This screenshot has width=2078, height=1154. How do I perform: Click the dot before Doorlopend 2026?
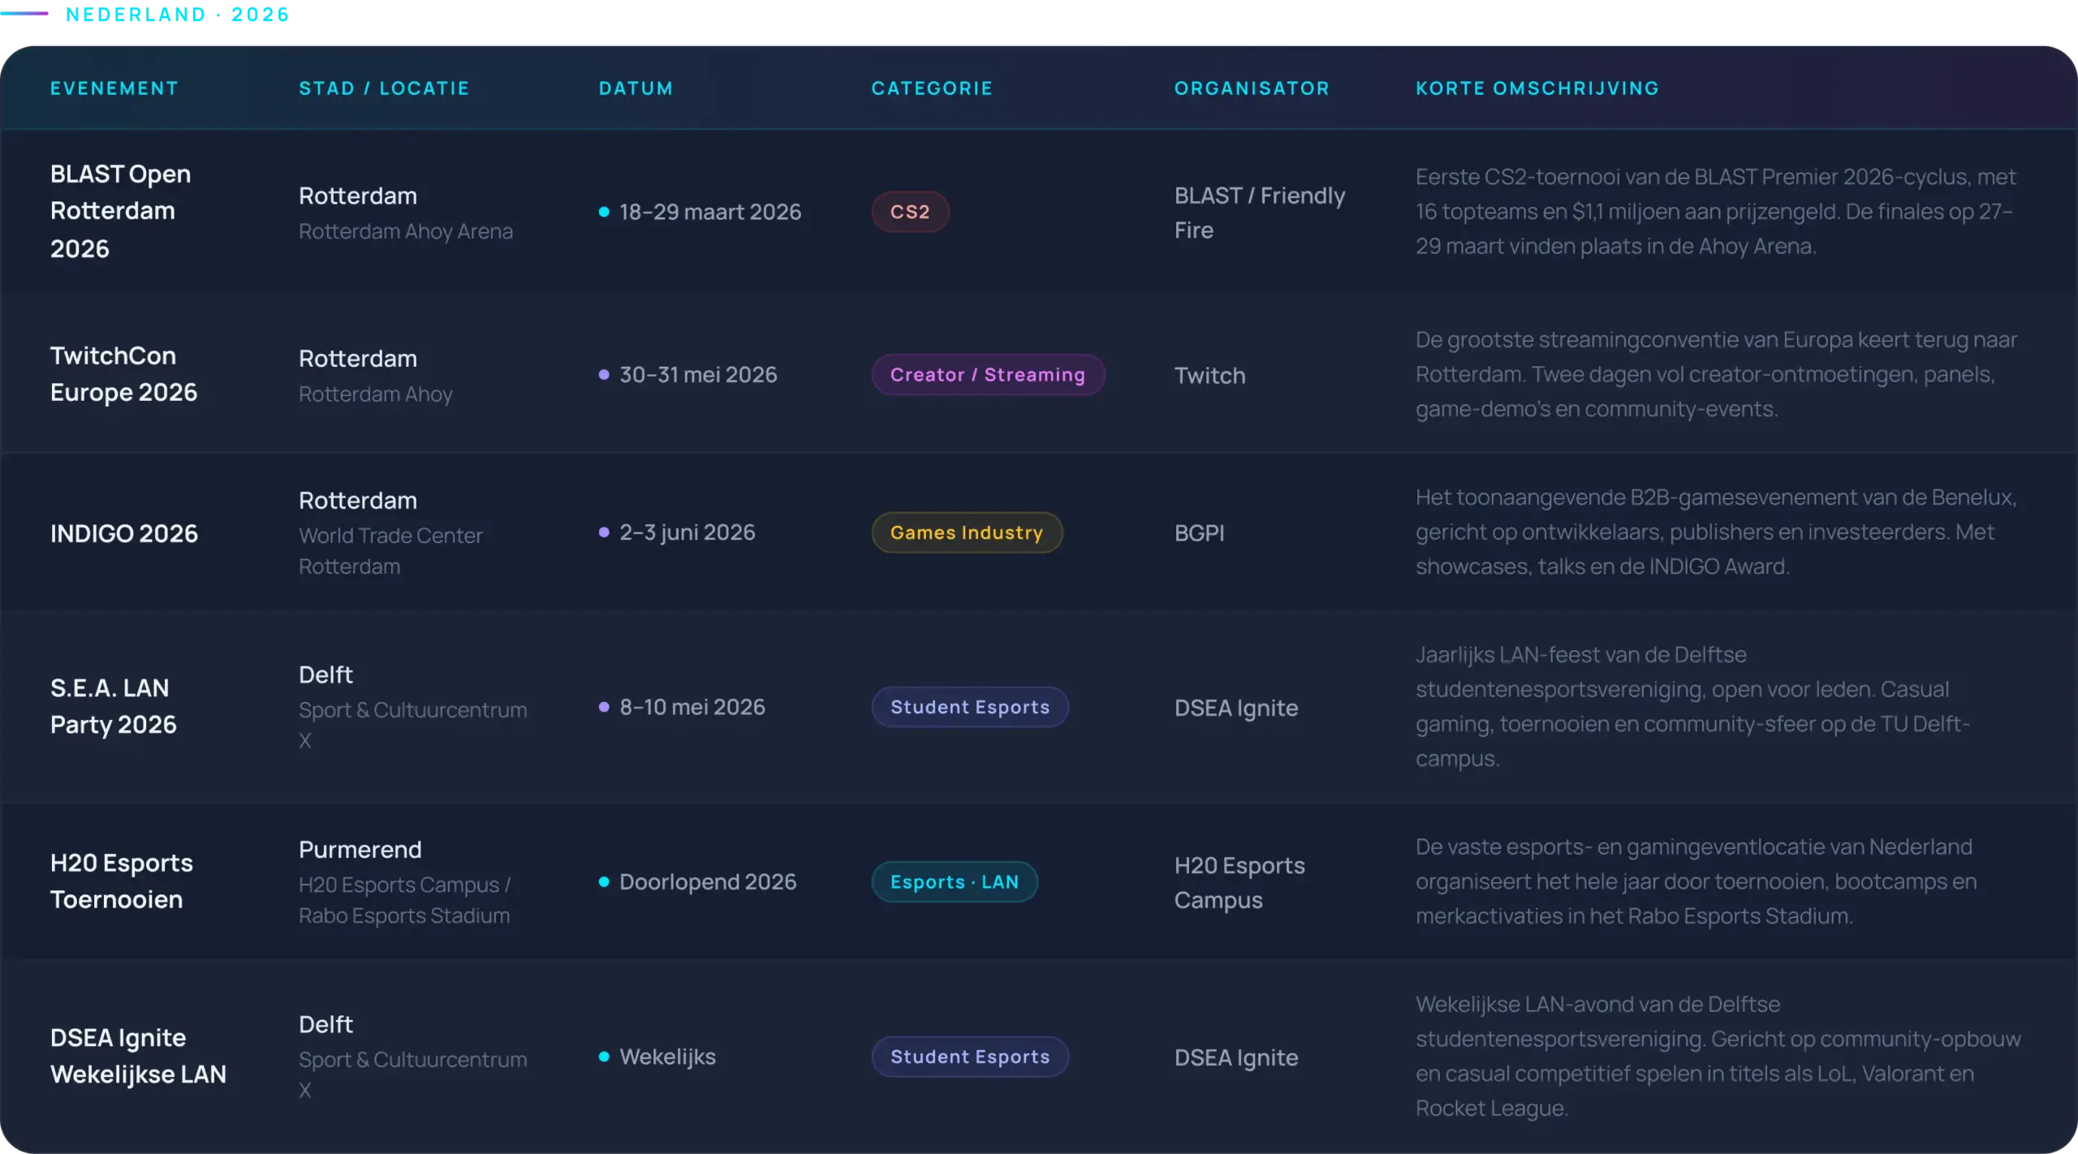point(604,882)
